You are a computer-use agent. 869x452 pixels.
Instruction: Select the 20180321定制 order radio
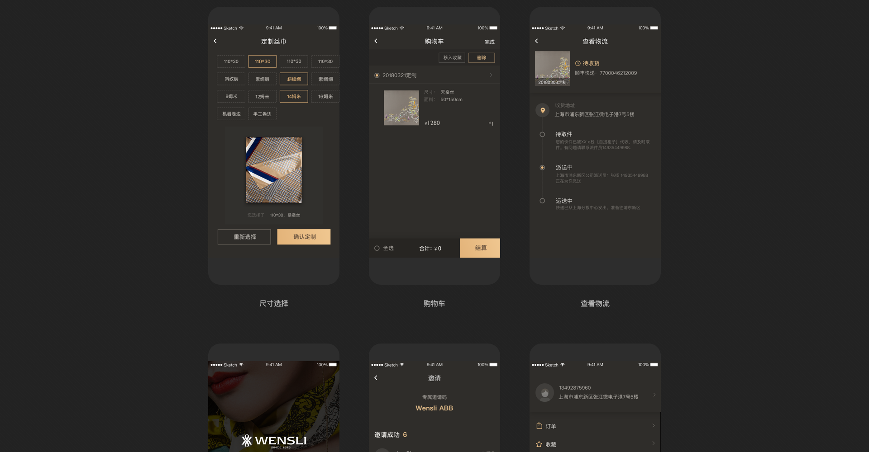click(377, 75)
